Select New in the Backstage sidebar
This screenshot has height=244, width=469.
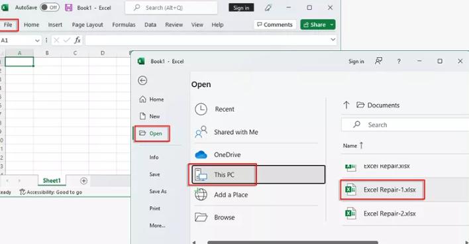[x=150, y=117]
